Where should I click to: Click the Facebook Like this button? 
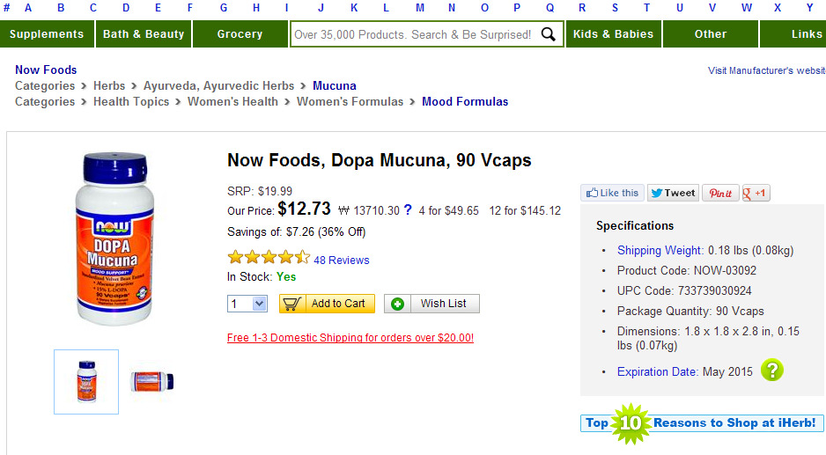pos(612,193)
